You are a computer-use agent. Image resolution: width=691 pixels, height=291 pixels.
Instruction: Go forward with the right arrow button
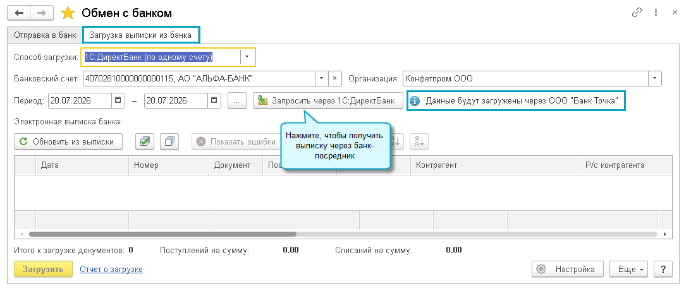(42, 13)
